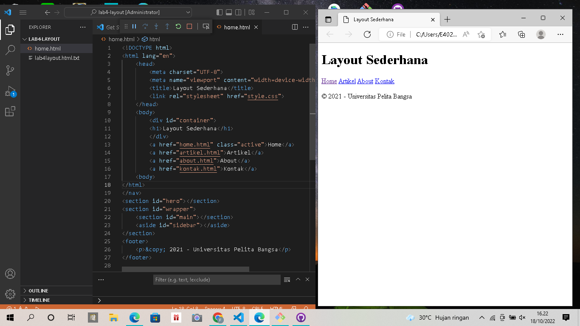
Task: Refresh the page in the browser
Action: tap(367, 34)
